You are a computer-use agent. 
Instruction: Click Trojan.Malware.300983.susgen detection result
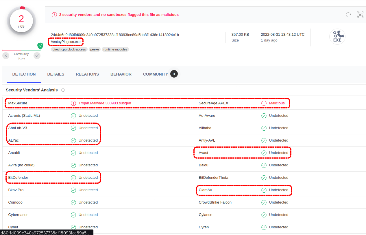[105, 103]
